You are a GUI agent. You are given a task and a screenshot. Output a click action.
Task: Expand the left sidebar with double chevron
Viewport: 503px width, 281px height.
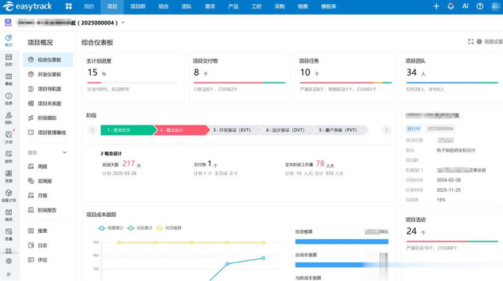[x=8, y=273]
